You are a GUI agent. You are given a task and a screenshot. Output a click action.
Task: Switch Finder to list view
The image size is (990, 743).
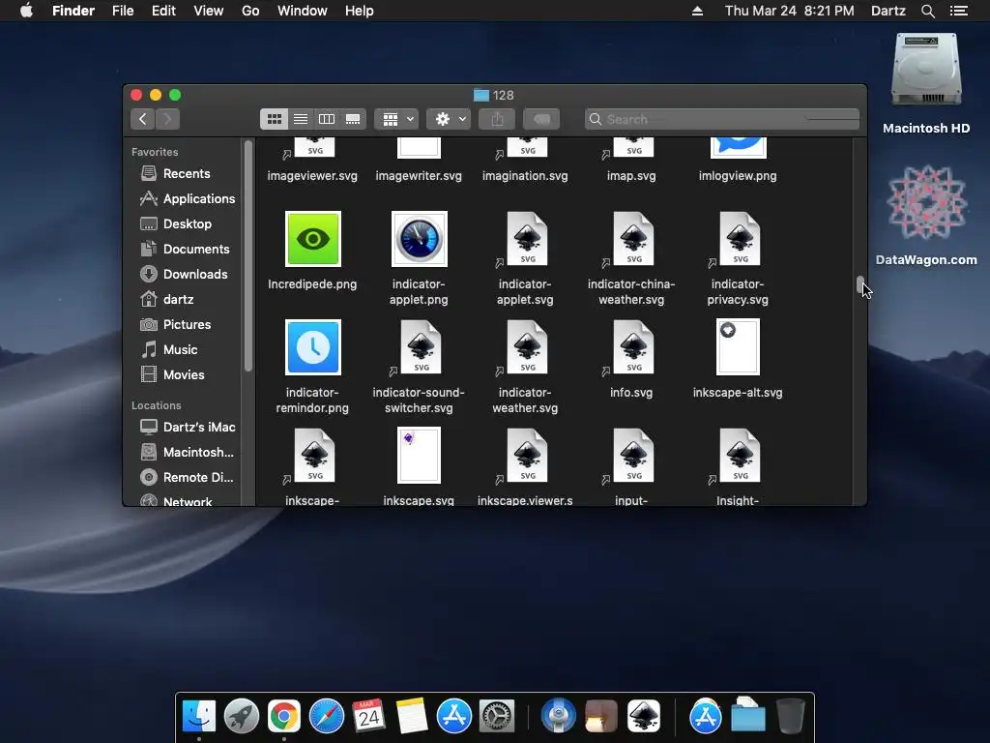coord(301,119)
